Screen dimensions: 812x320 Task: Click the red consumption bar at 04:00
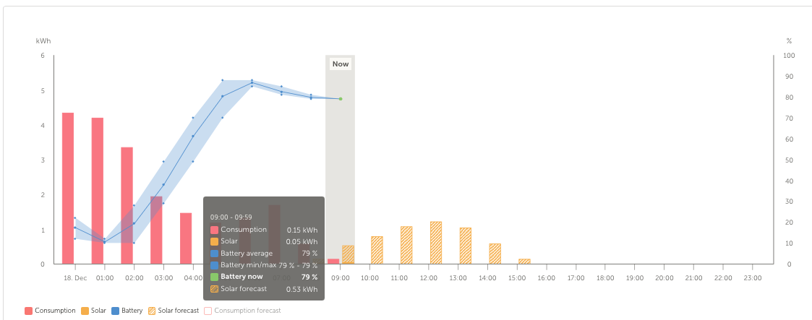[186, 238]
